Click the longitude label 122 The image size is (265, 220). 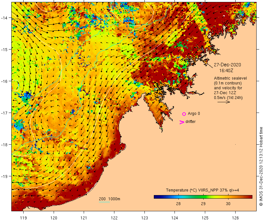(x=114, y=218)
